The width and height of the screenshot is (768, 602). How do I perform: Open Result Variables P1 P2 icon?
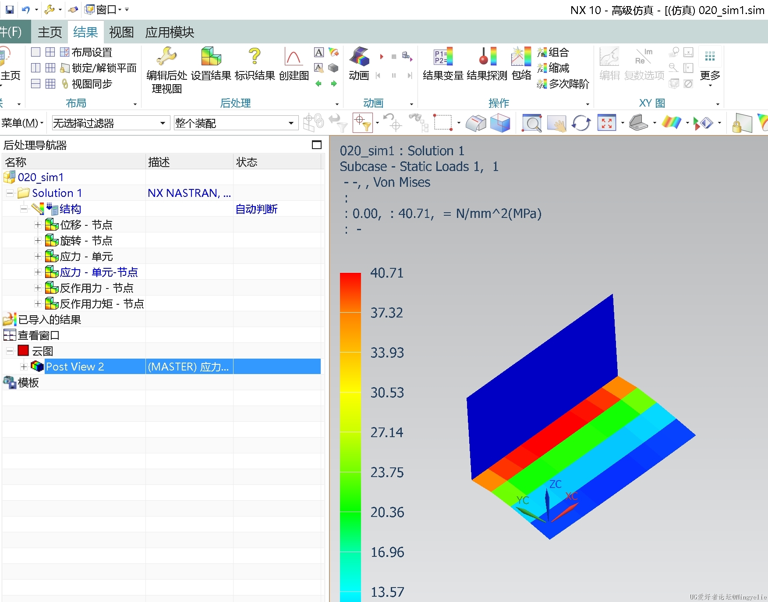pos(443,56)
